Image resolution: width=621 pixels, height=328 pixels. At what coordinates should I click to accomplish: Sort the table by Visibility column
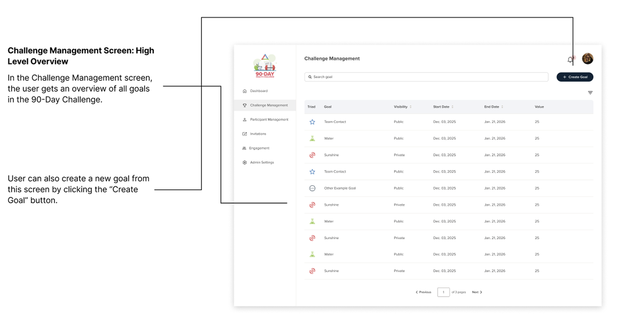(411, 107)
